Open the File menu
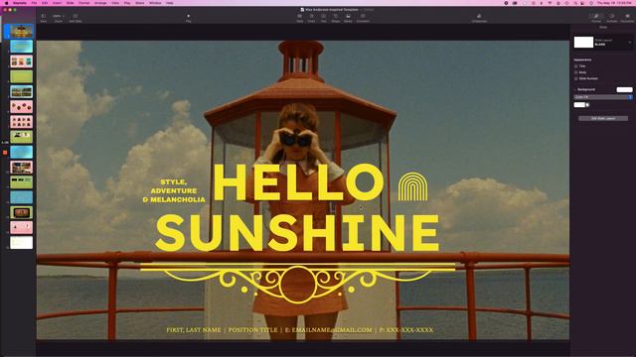The height and width of the screenshot is (357, 636). 34,3
